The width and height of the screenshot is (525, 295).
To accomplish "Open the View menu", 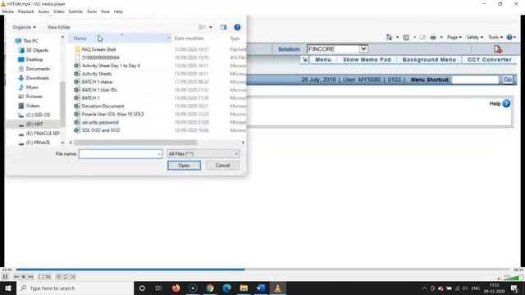I will tap(105, 11).
